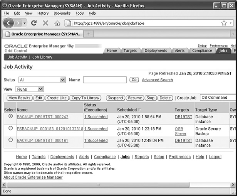The image size is (238, 196).
Task: Select the Jobs tab
Action: coord(223,51)
